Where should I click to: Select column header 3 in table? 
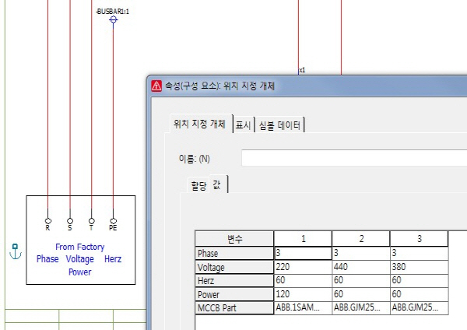[419, 239]
